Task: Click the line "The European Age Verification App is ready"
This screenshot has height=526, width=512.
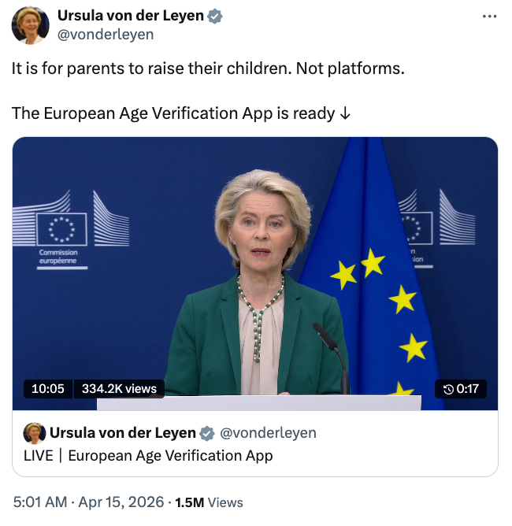Action: [173, 113]
